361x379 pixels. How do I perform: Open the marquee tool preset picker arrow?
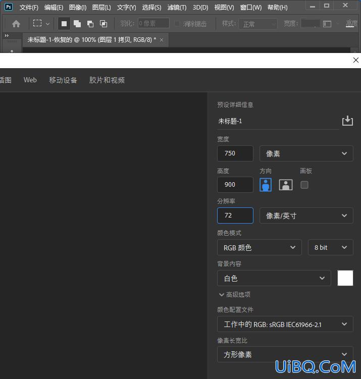(x=48, y=24)
